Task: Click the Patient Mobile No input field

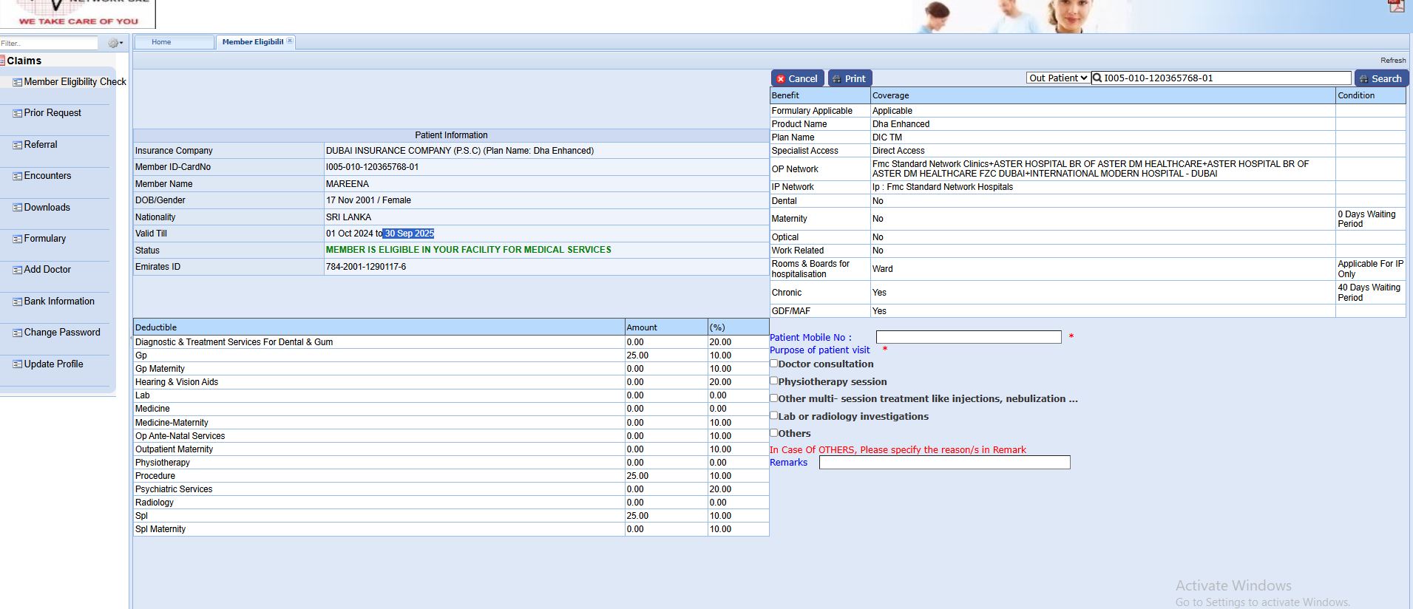Action: pos(968,337)
